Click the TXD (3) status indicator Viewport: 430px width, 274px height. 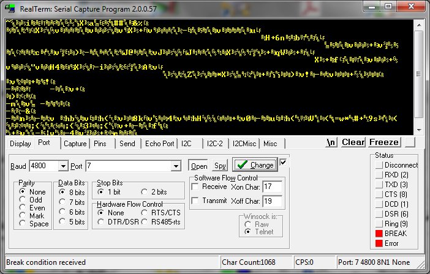pos(379,185)
